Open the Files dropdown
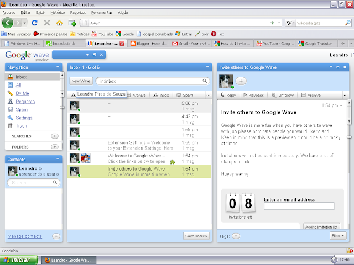354x265 pixels. (x=338, y=236)
